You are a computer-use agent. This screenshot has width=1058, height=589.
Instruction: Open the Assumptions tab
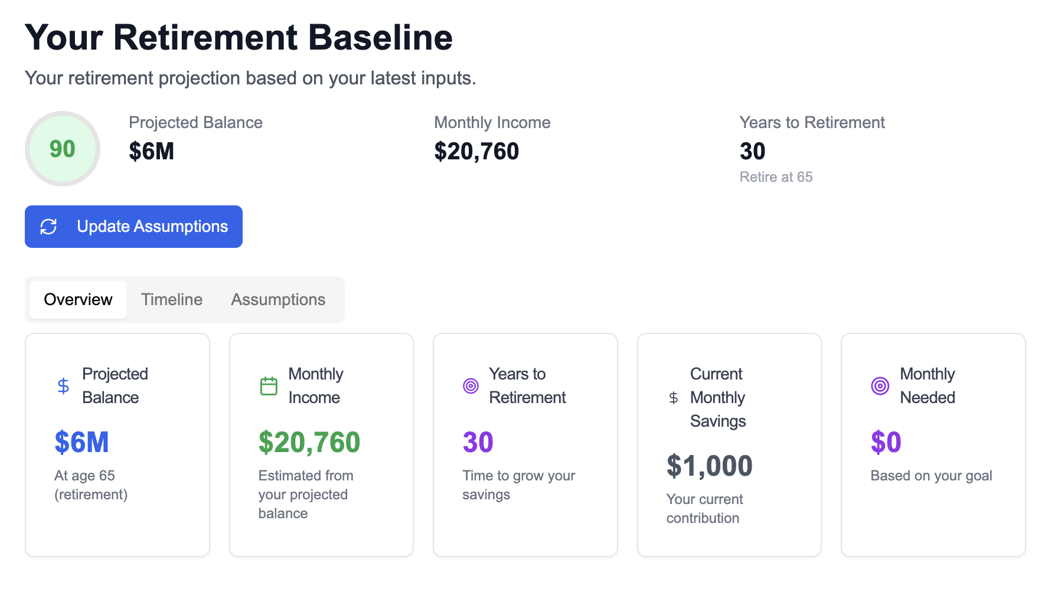click(277, 299)
